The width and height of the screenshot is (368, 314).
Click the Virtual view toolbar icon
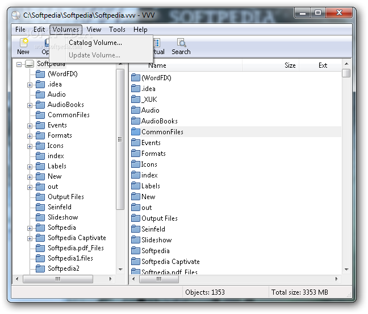(x=157, y=43)
